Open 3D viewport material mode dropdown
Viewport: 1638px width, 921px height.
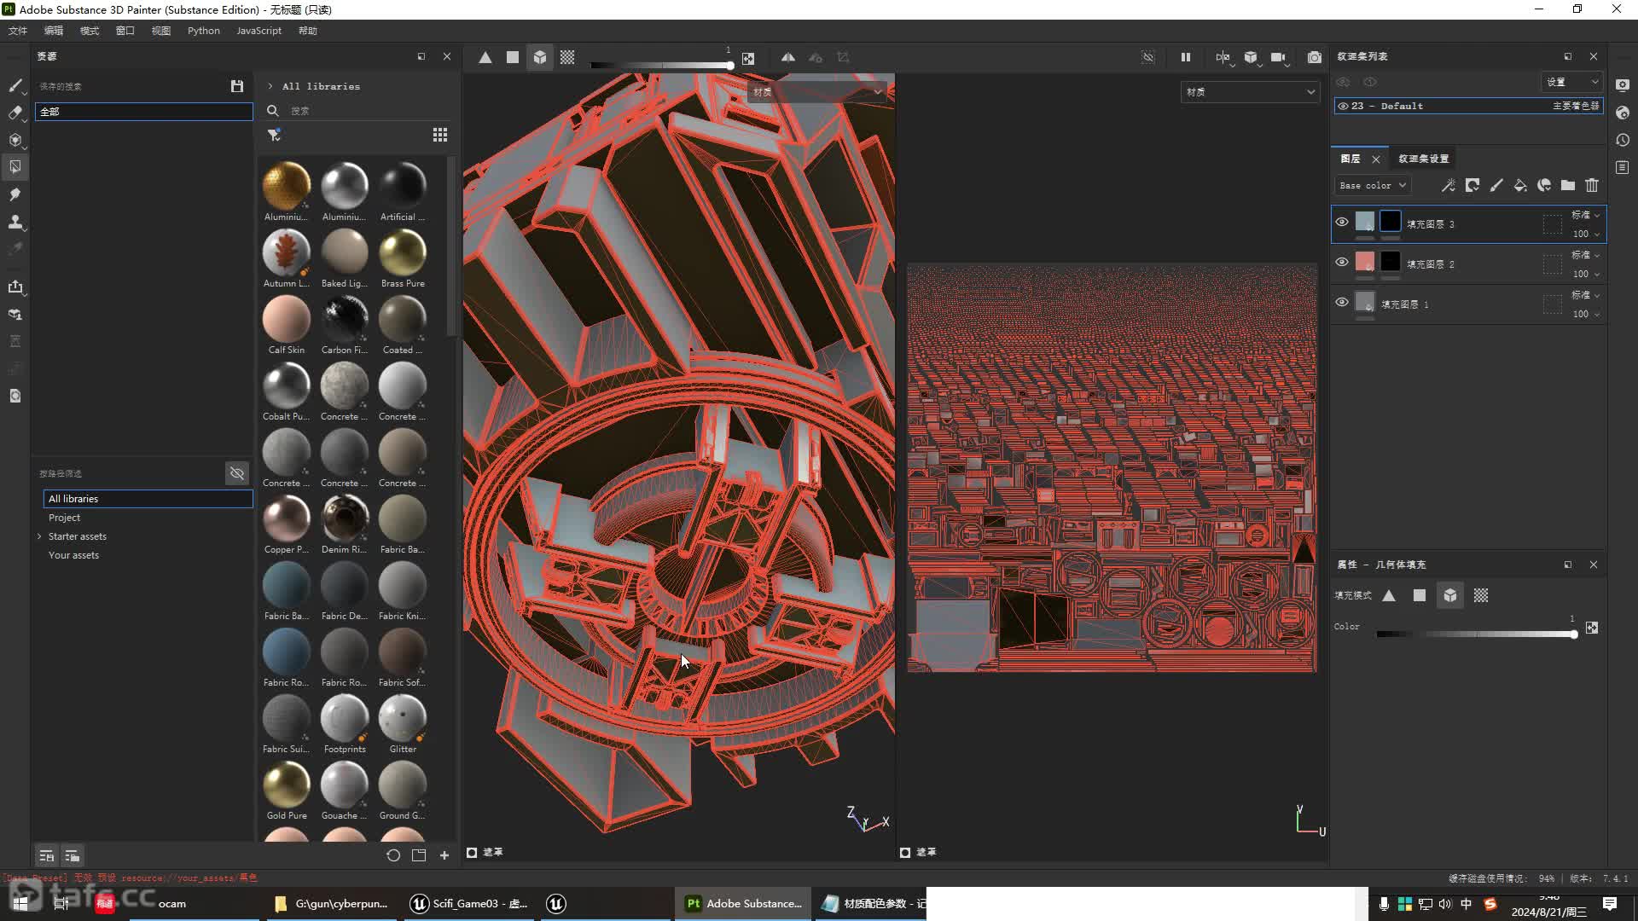817,91
